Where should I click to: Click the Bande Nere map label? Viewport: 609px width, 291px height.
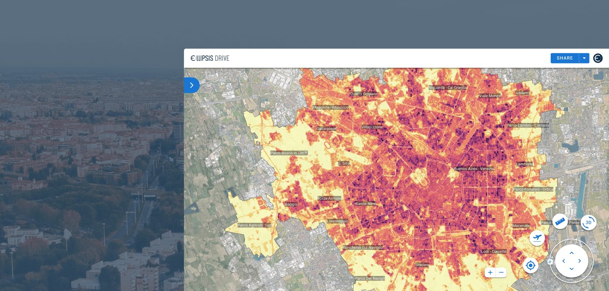point(365,203)
